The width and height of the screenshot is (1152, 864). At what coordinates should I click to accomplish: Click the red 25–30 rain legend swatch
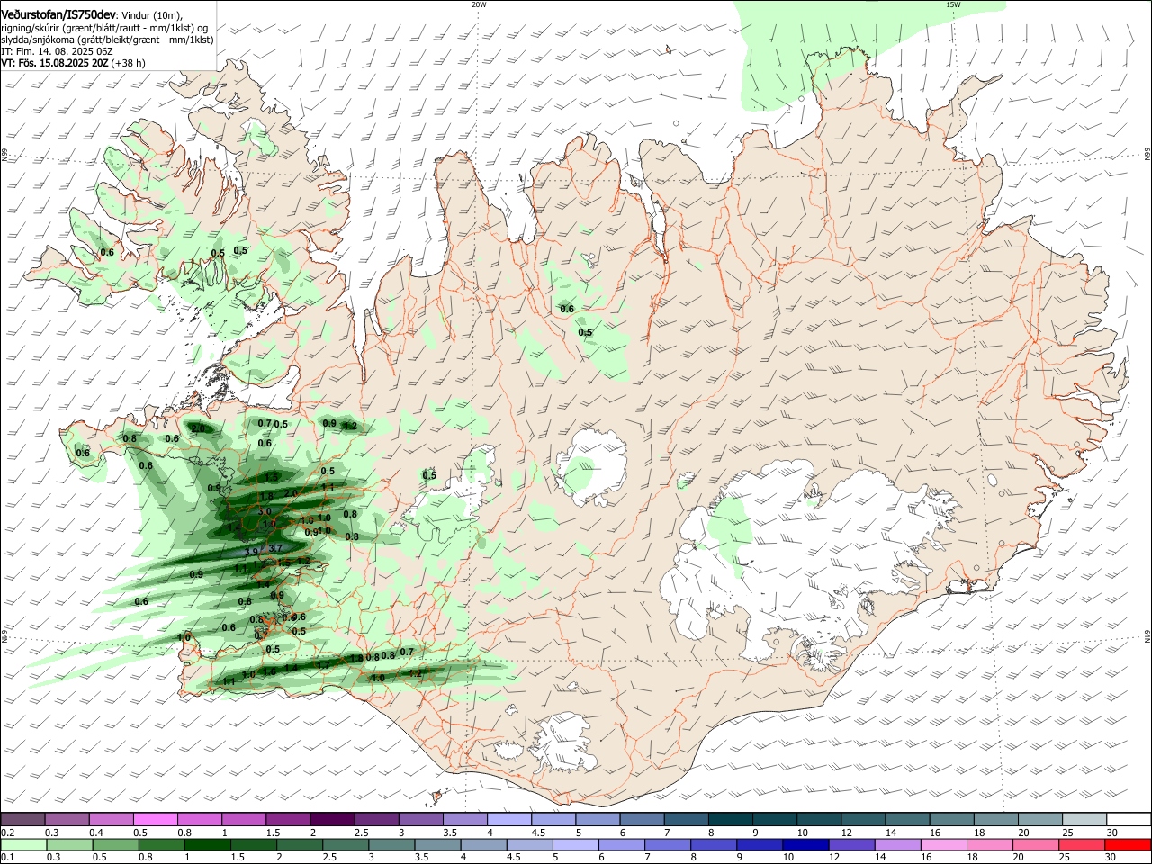tap(1082, 844)
